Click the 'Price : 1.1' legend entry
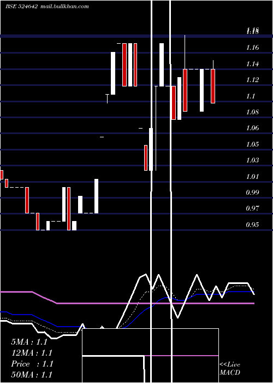The image size is (273, 383). click(32, 364)
